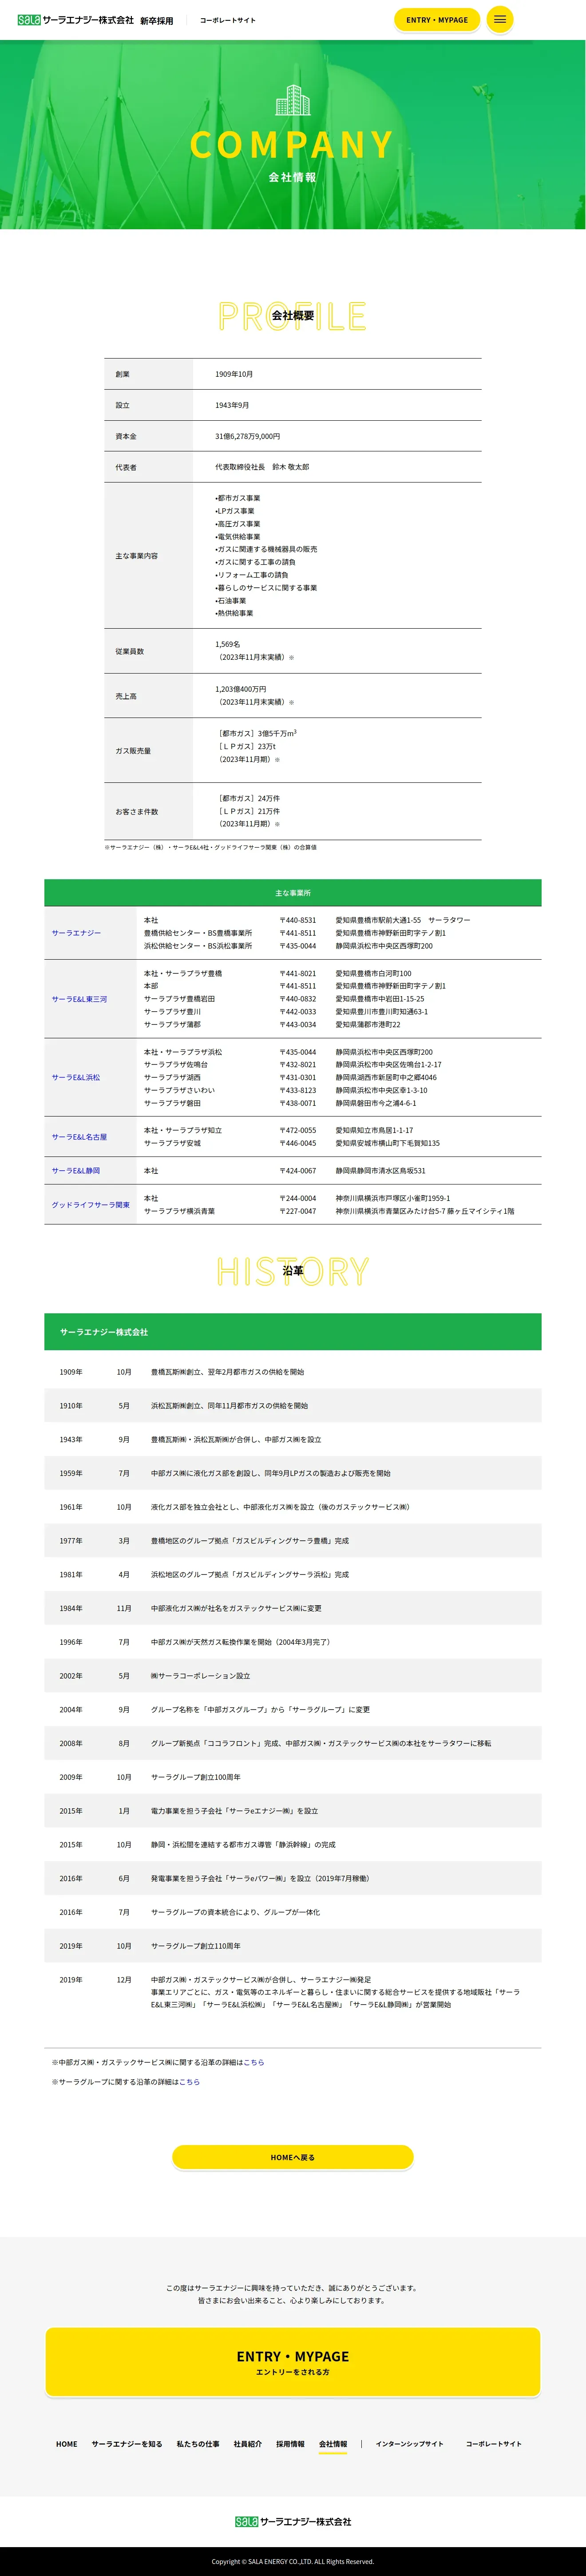The image size is (586, 2576).
Task: Open 採用情報 footer menu item
Action: coord(290,2444)
